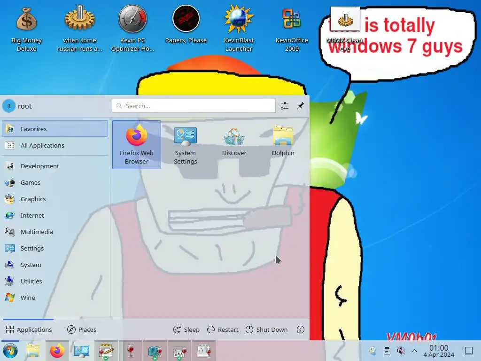This screenshot has height=361, width=481.
Task: Open System Settings from Favorites grid
Action: click(x=185, y=145)
